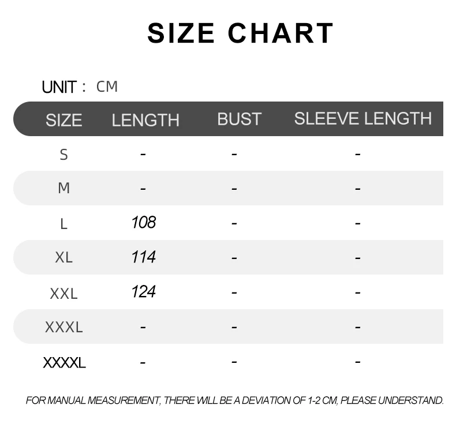456x424 pixels.
Task: Click the sleeve length dash in L row
Action: click(358, 223)
